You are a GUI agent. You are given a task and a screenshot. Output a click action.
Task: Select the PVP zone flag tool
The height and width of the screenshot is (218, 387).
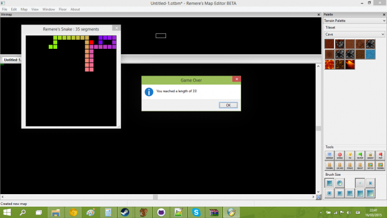coord(380,155)
